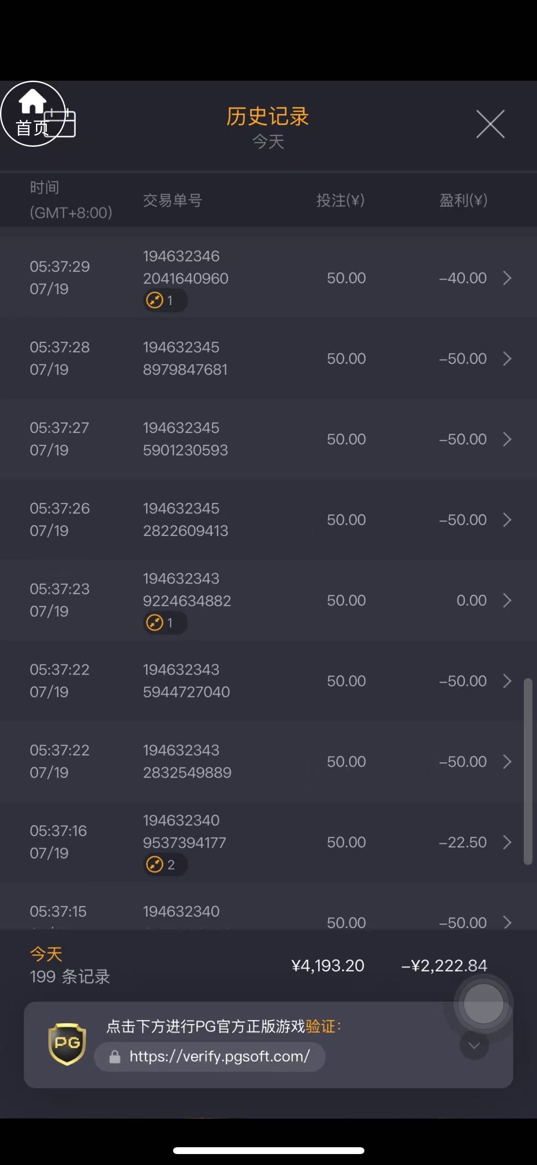Tap the PG shield logo
537x1165 pixels.
(67, 1043)
